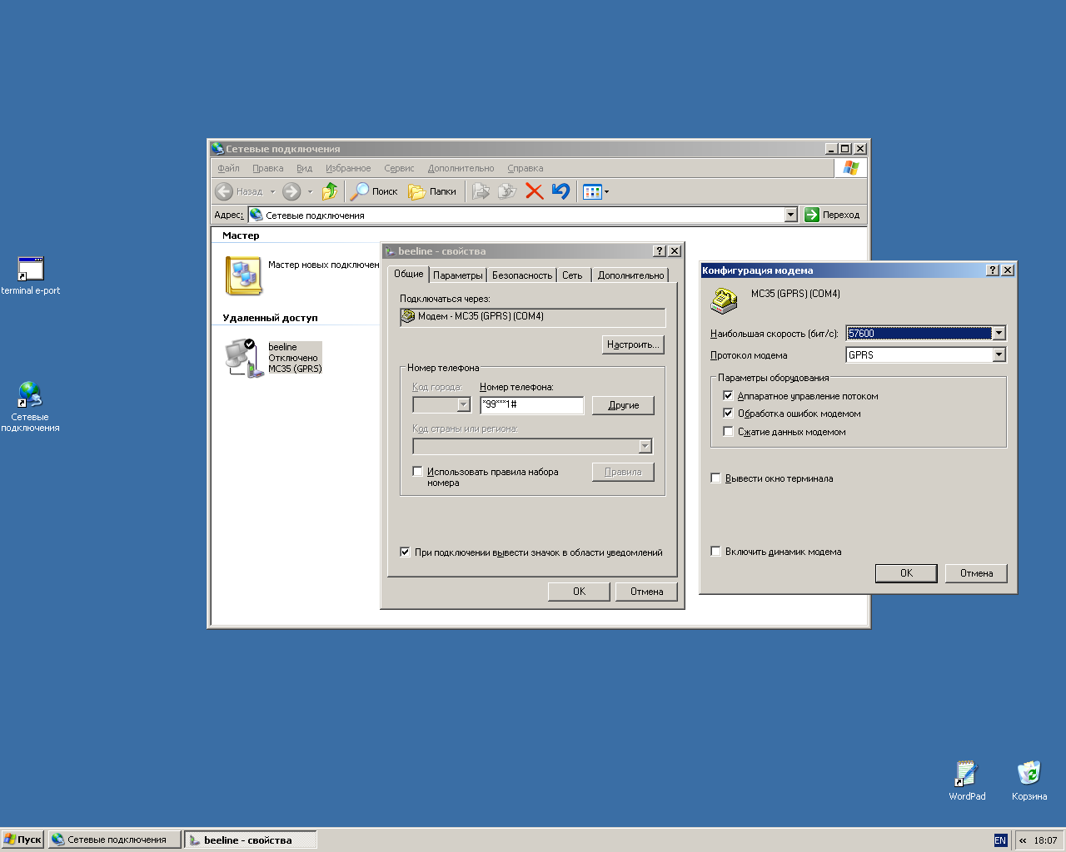The height and width of the screenshot is (852, 1066).
Task: Open the Сервис menu
Action: pyautogui.click(x=399, y=168)
